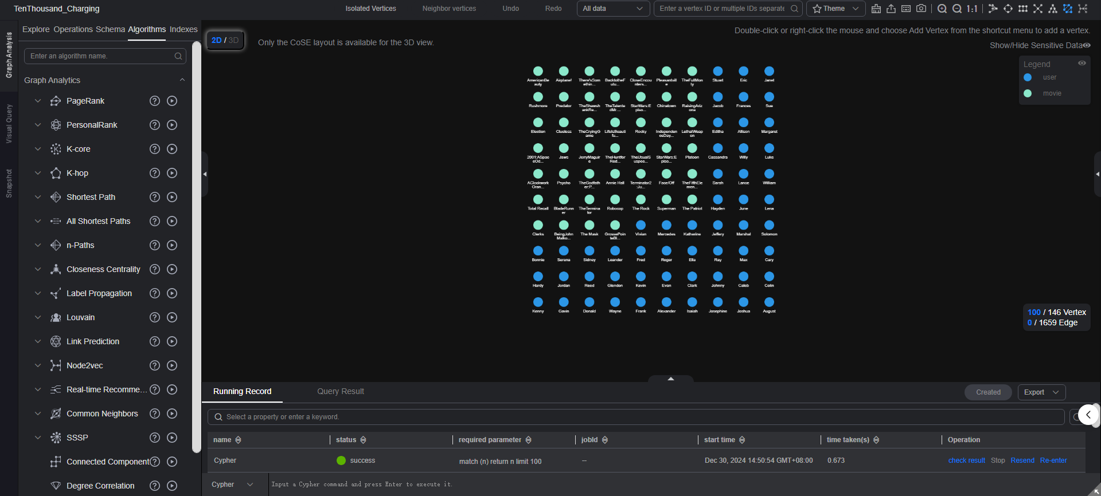Switch to the Indexes tab
The height and width of the screenshot is (496, 1101).
(x=183, y=29)
